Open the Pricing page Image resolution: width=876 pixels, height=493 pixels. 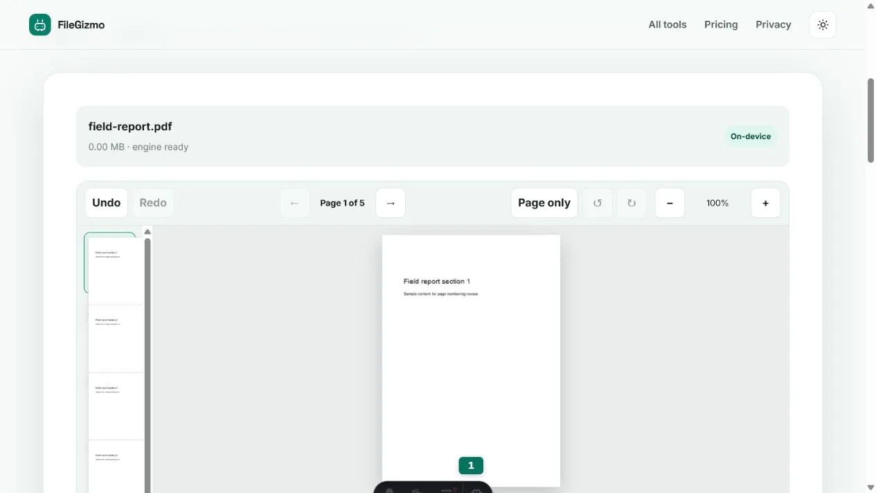(721, 25)
